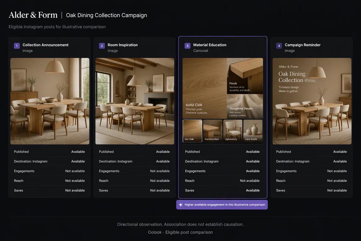Click the number 2 badge on Room Inspiration

tap(102, 46)
